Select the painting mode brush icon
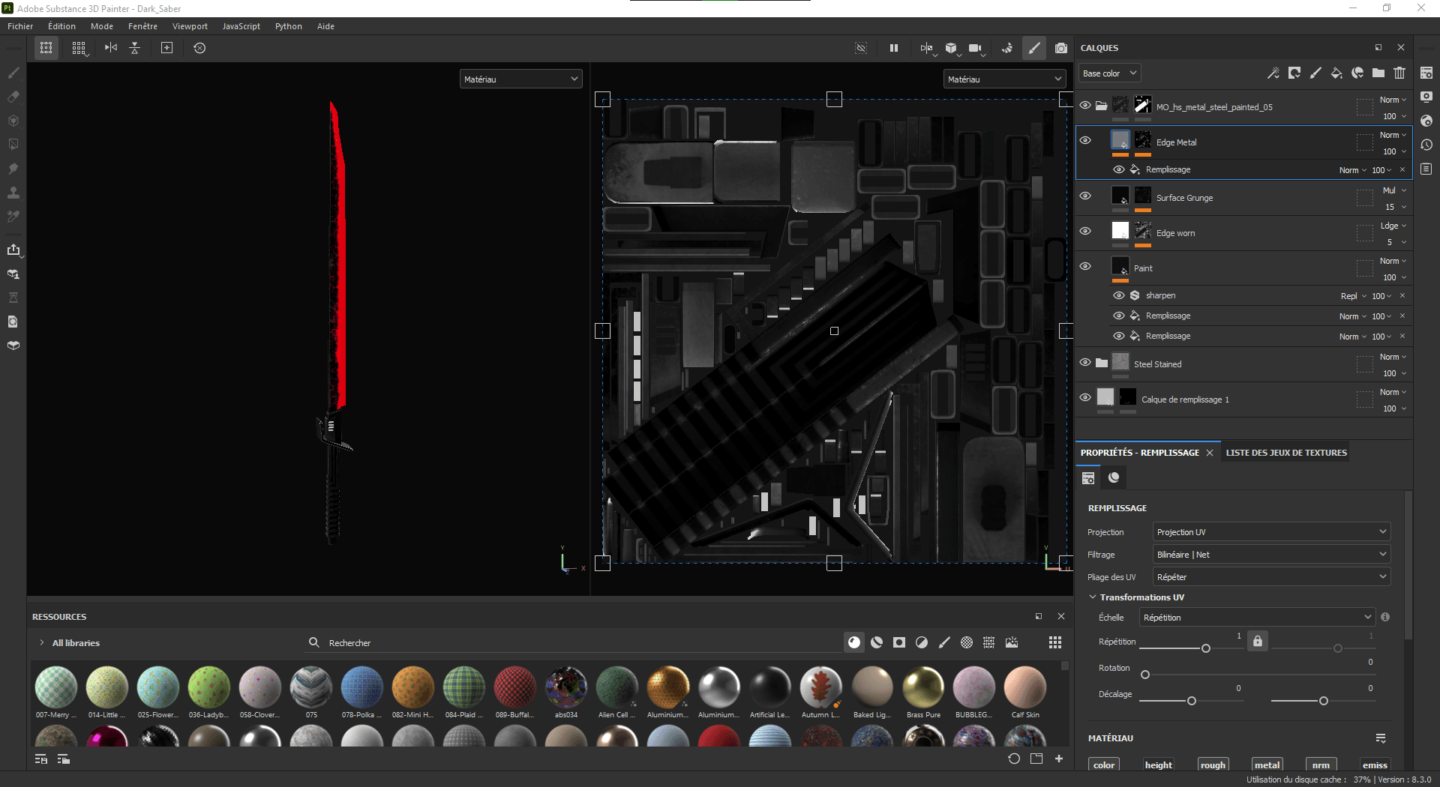Screen dimensions: 1440x787 (x=1034, y=48)
